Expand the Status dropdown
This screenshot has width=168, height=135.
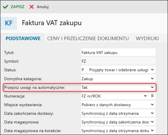pyautogui.click(x=152, y=70)
